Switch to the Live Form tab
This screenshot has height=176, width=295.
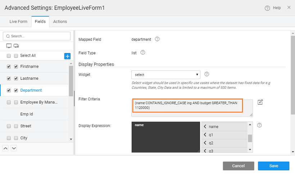click(x=18, y=22)
